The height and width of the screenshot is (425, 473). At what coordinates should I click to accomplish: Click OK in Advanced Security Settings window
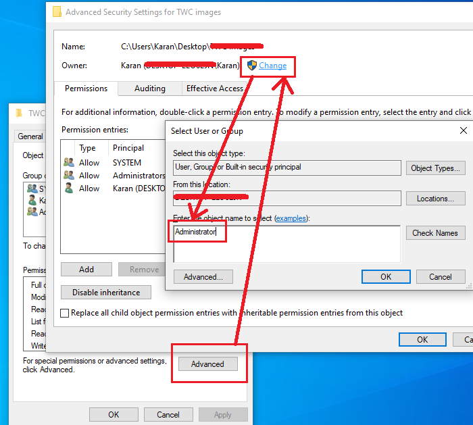coord(422,340)
